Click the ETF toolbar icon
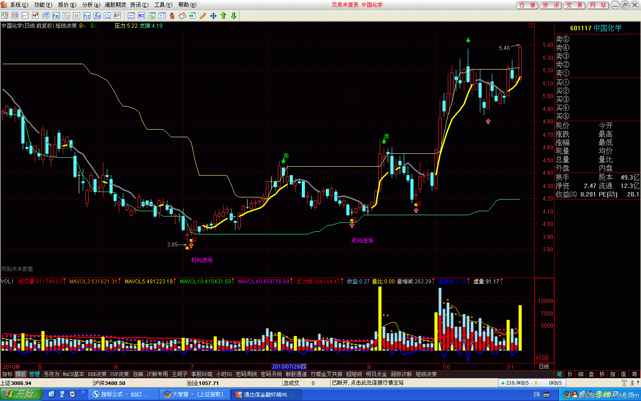Viewport: 641px width, 401px height. point(118,16)
